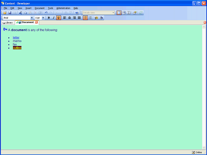Open the Help menu

76,8
